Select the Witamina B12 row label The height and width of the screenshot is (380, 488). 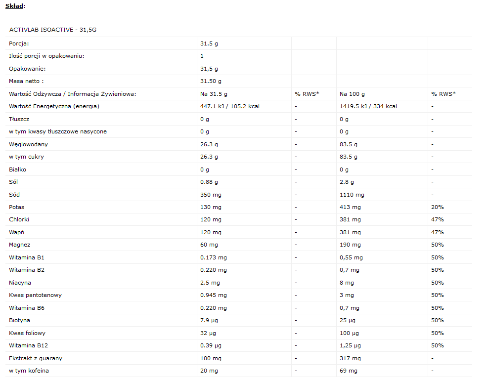[28, 345]
